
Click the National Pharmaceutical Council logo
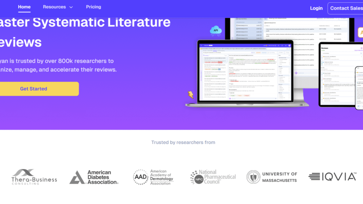213,177
